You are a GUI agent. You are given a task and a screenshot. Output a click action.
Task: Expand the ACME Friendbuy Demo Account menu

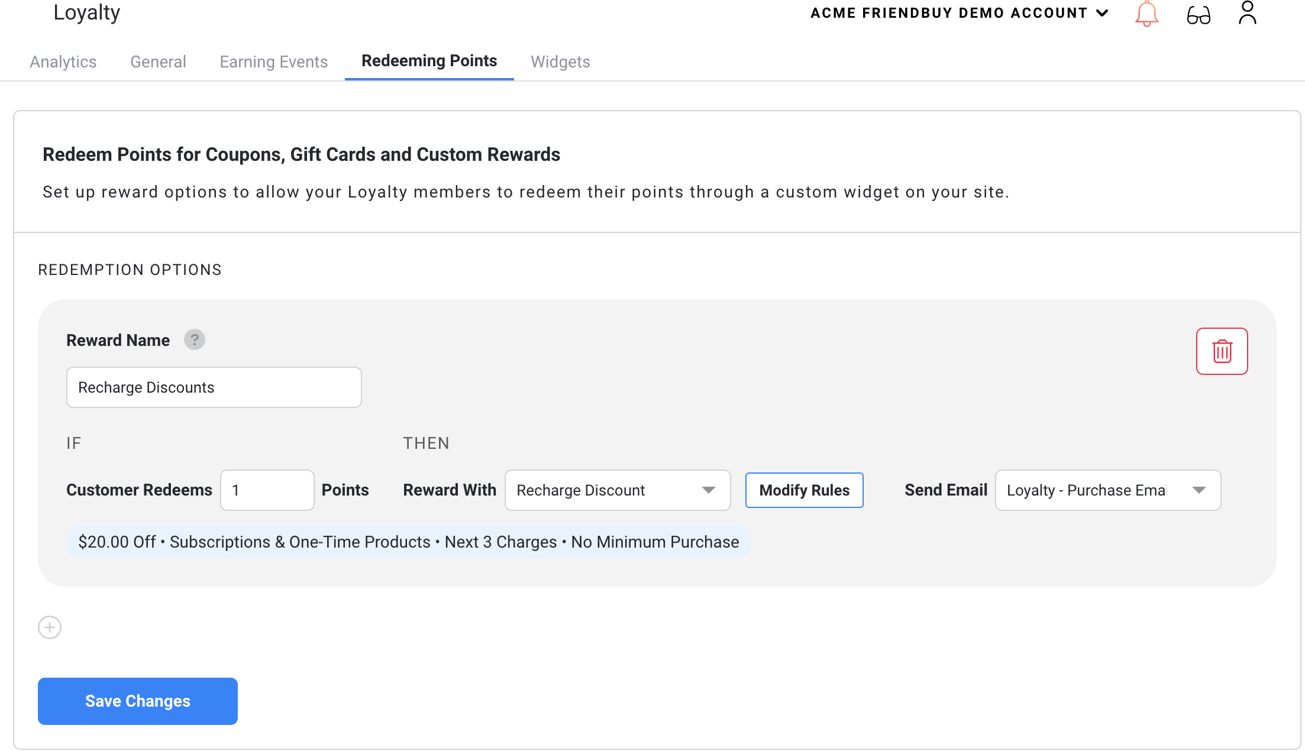pos(959,13)
